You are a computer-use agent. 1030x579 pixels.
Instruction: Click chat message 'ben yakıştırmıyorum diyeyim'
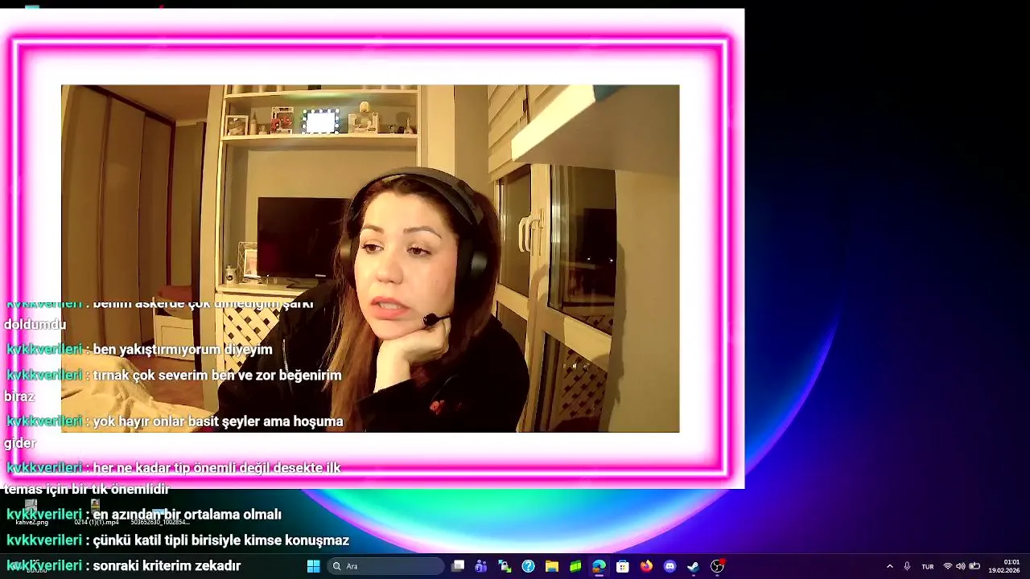tap(183, 349)
